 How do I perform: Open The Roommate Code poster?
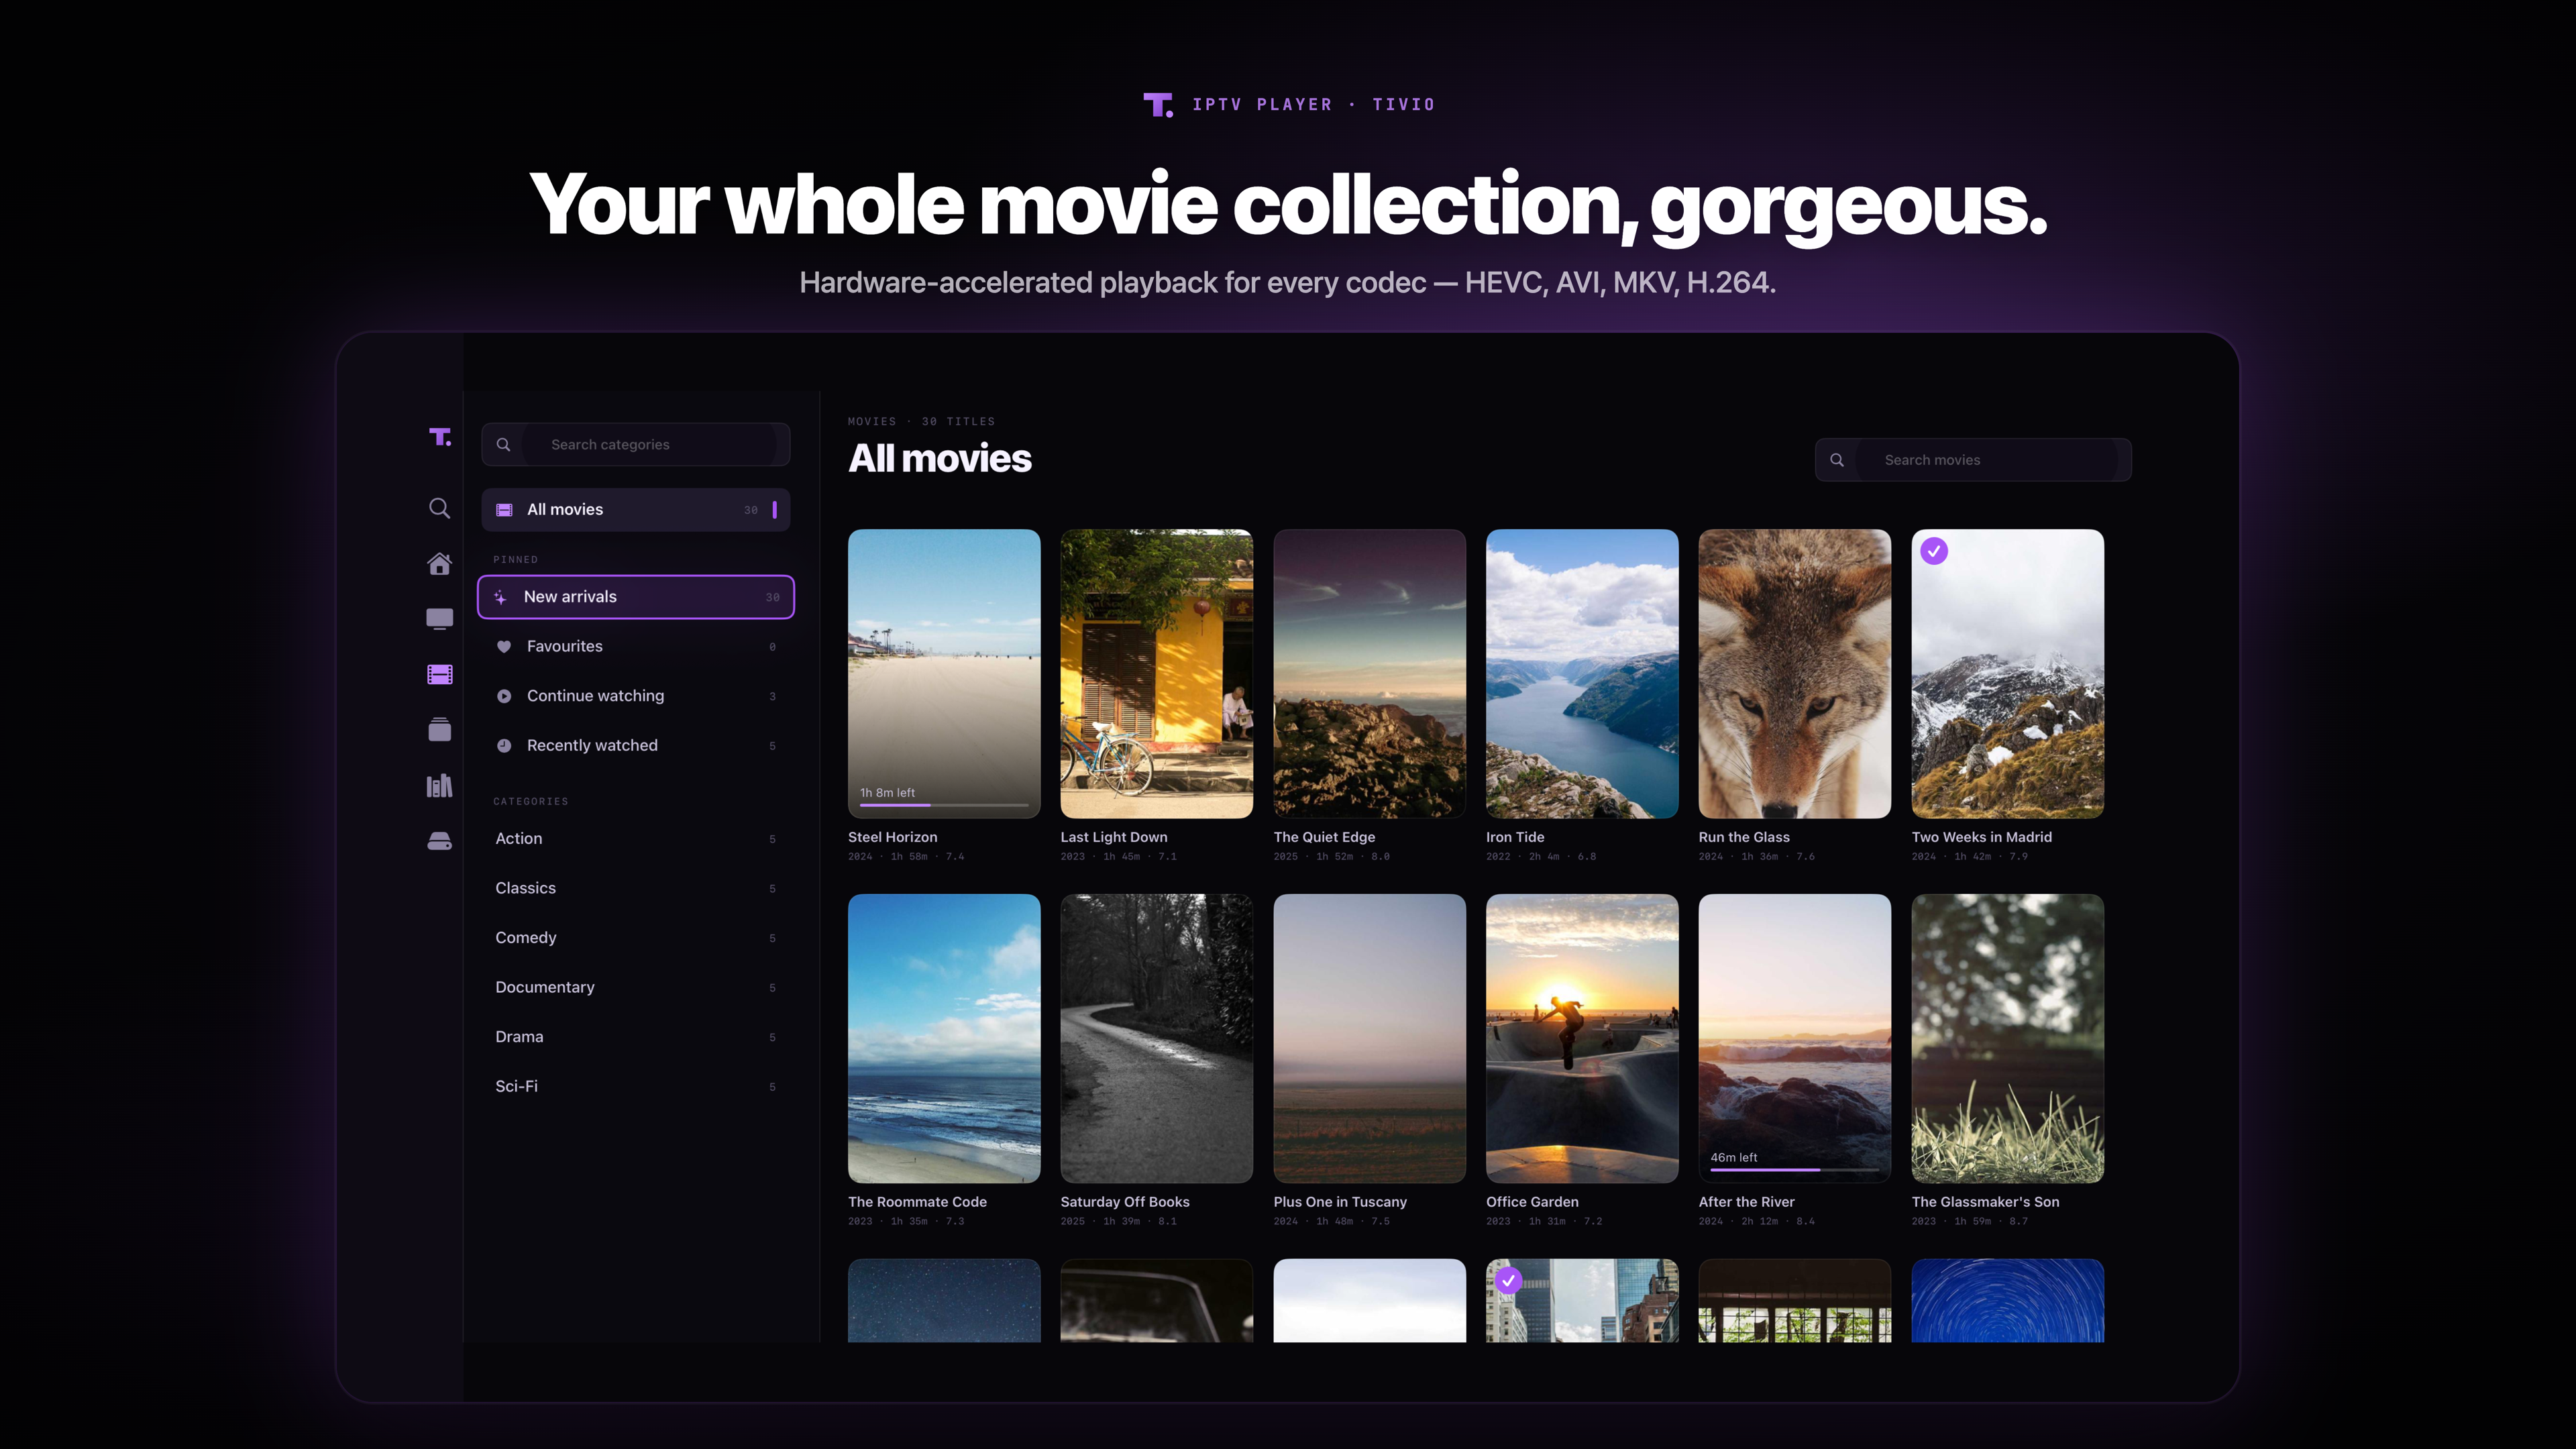point(944,1038)
